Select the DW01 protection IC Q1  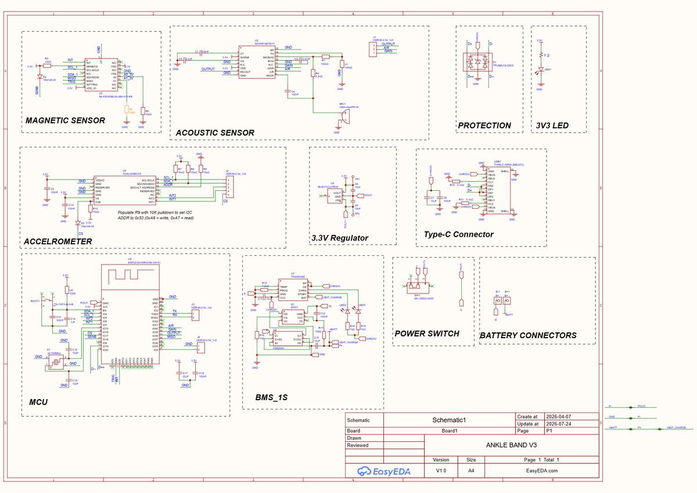[292, 317]
